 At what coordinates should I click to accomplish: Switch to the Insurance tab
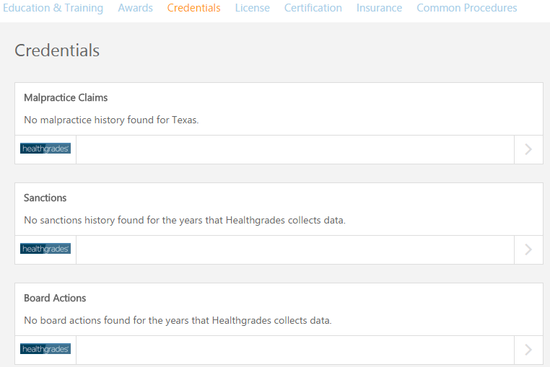click(x=379, y=8)
